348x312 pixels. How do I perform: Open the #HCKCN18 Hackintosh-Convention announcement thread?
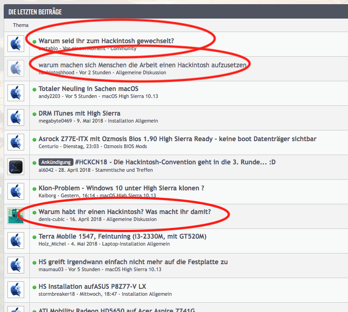pos(175,162)
